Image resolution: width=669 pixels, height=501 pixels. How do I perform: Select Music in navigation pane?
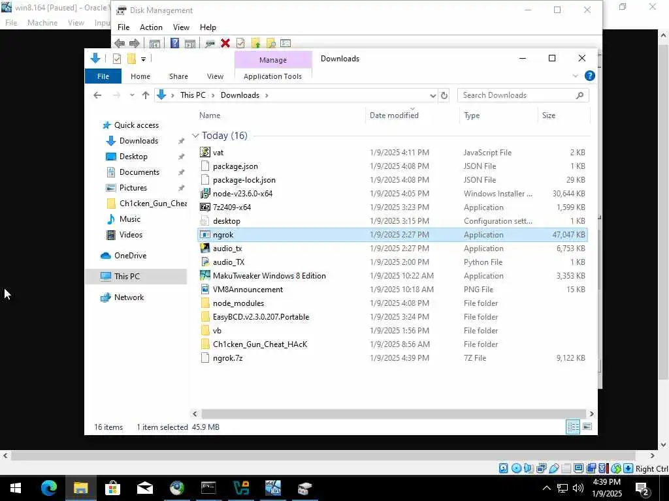click(x=130, y=219)
